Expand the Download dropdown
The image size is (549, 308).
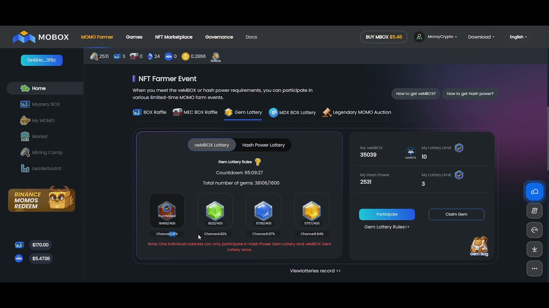(481, 37)
